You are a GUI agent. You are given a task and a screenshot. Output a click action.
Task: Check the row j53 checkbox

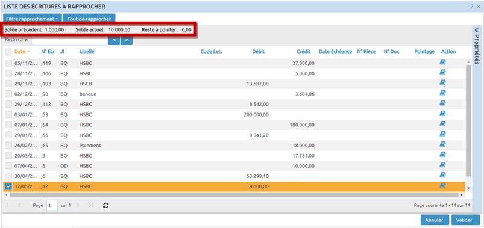click(8, 115)
